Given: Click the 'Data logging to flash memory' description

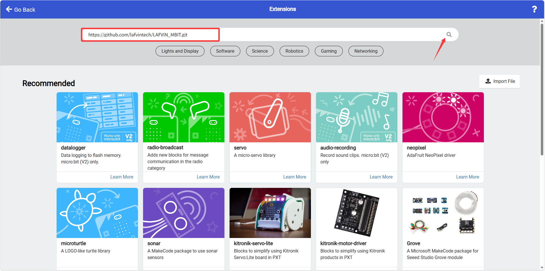Looking at the screenshot, I should click(x=91, y=159).
